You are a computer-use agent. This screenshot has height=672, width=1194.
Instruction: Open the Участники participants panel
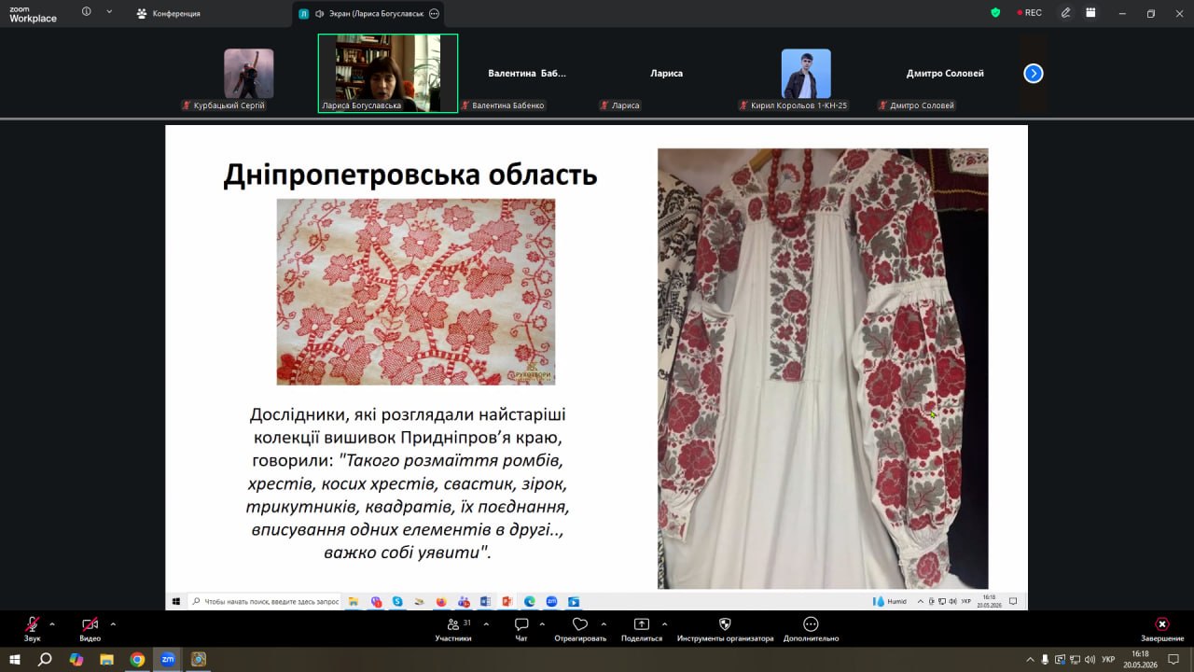click(453, 629)
